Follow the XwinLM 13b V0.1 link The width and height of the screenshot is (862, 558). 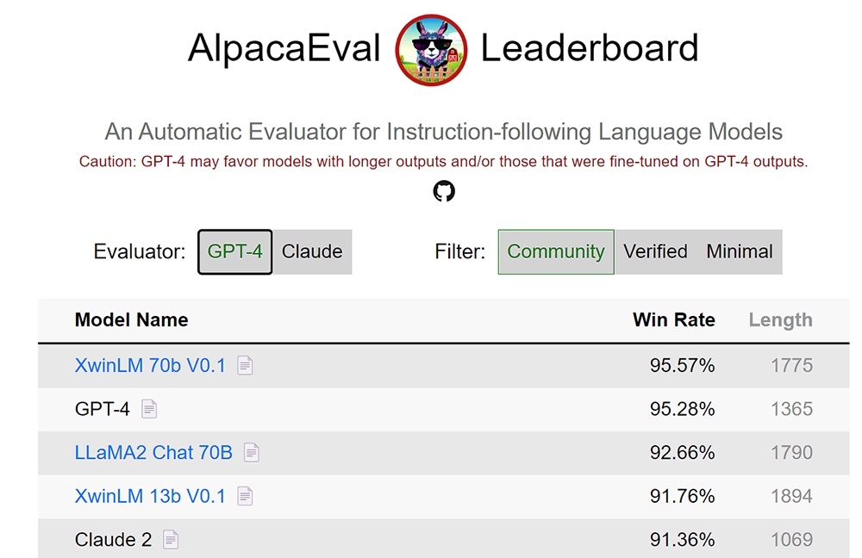click(150, 496)
